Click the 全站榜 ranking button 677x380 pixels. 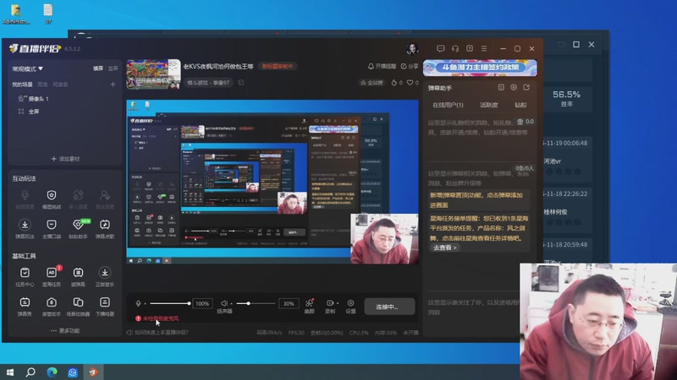372,82
